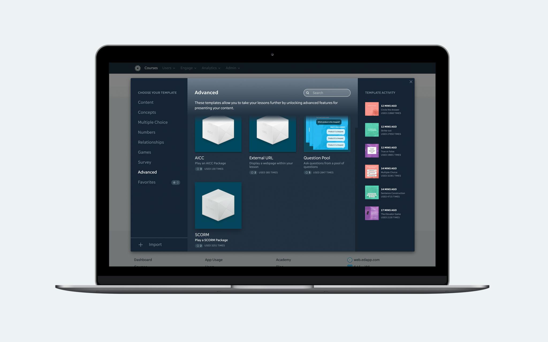548x342 pixels.
Task: Select the Games category in sidebar
Action: click(144, 152)
